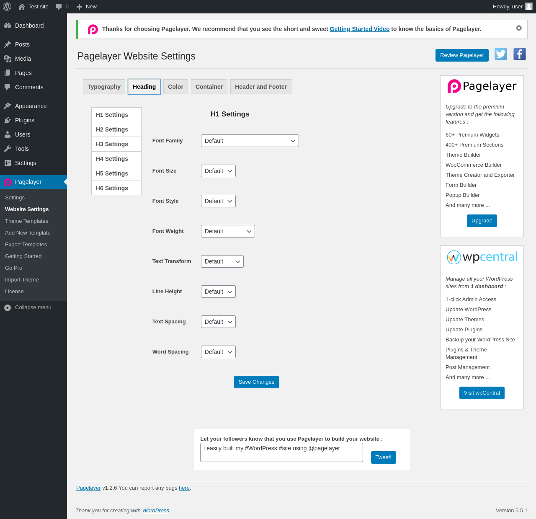Open Export Templates submenu item
Screen dimensions: 536x519
click(26, 245)
